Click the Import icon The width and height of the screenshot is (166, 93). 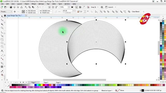point(50,7)
